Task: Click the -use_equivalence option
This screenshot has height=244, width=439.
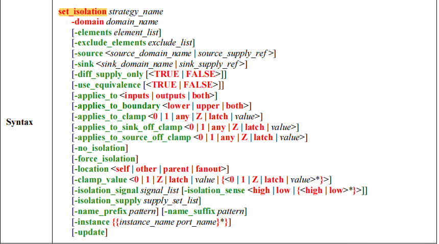Action: [107, 85]
